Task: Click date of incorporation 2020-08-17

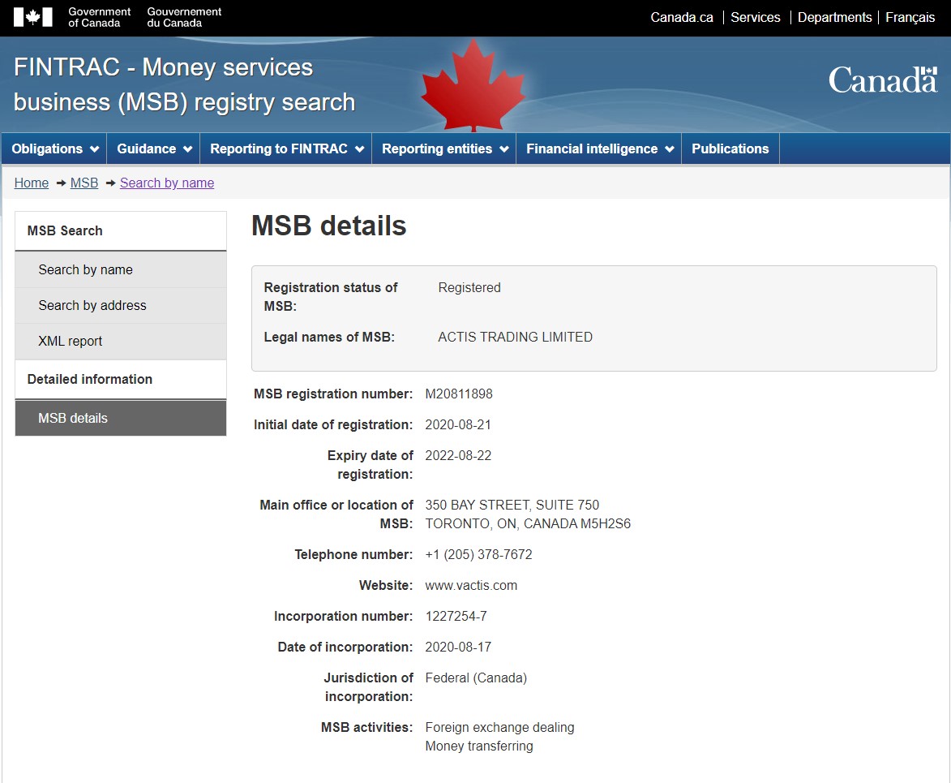Action: point(458,647)
